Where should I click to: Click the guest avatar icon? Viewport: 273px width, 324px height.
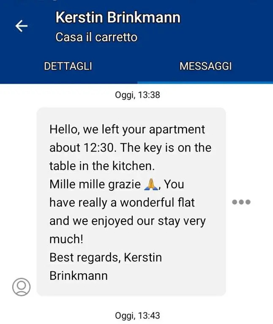pyautogui.click(x=21, y=287)
